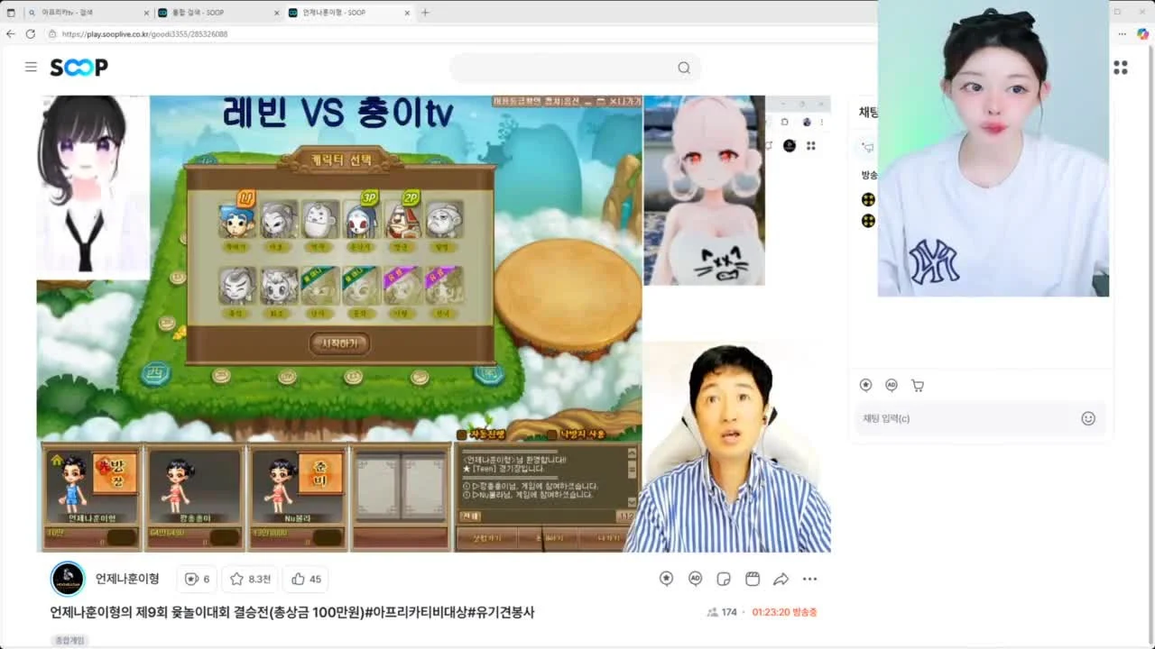Close the 언제나훈이형 - SOOP tab
Image resolution: width=1155 pixels, height=649 pixels.
(407, 13)
